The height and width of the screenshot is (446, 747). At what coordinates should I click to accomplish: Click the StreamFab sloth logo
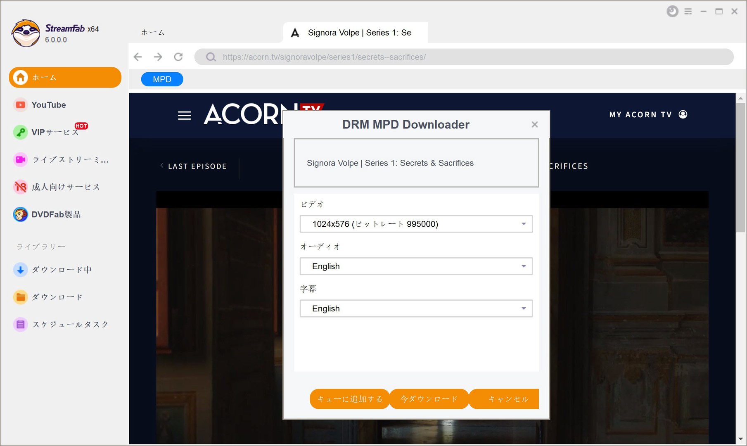[26, 33]
